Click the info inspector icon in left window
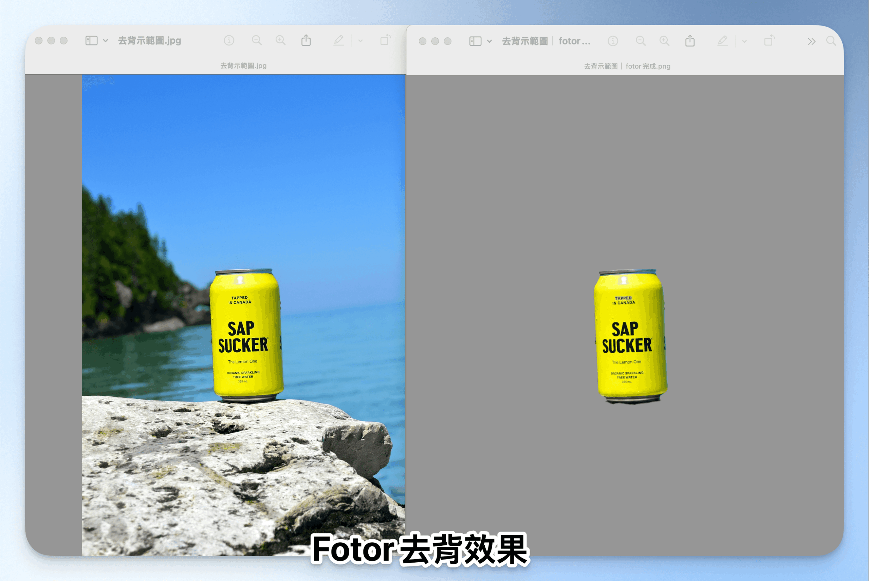This screenshot has height=581, width=869. point(229,40)
